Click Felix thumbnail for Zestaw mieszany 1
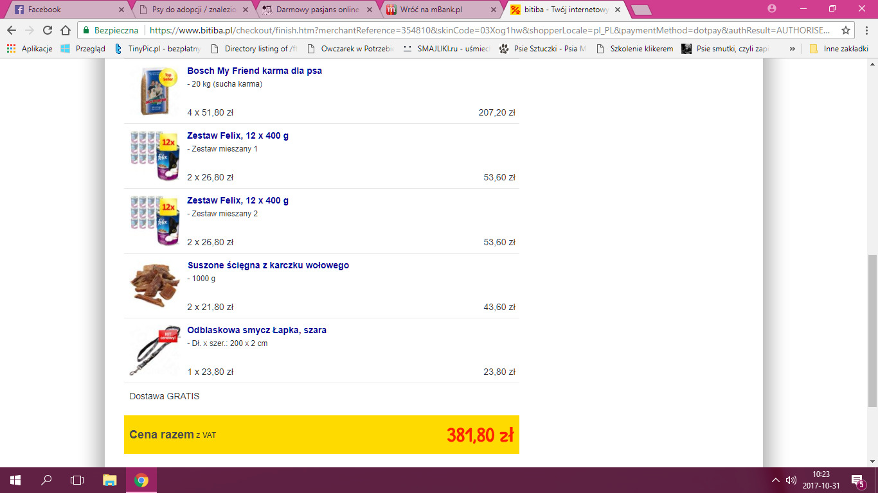The height and width of the screenshot is (493, 878). [x=155, y=156]
